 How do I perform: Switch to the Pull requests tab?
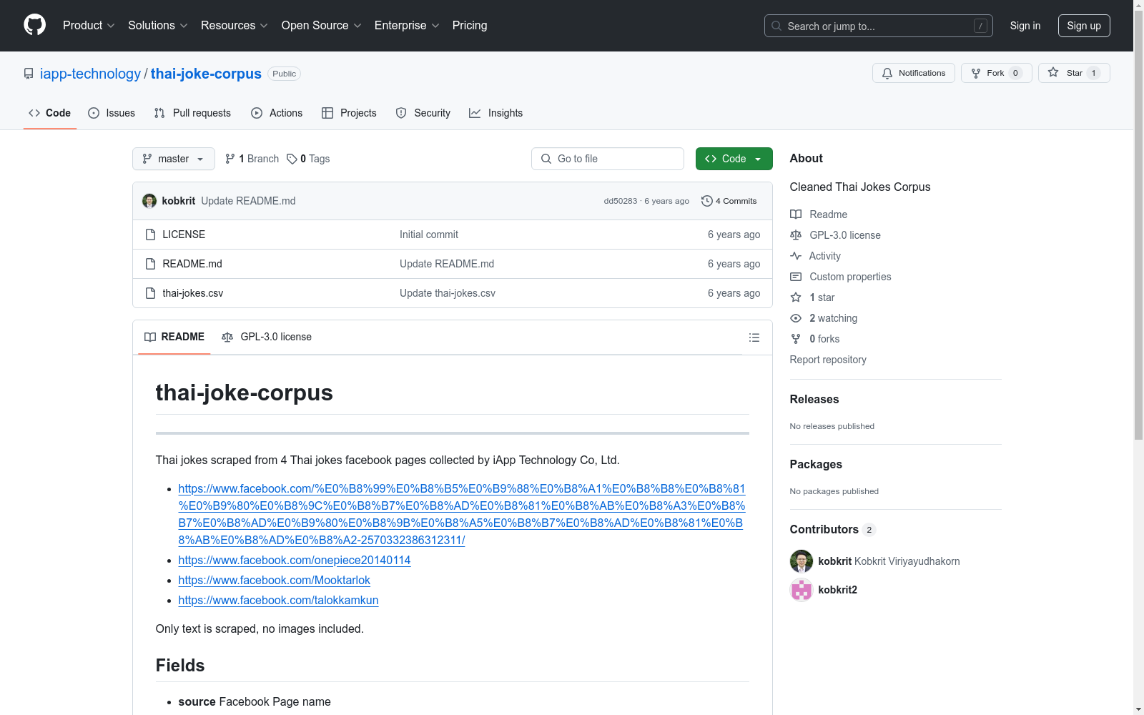point(192,113)
